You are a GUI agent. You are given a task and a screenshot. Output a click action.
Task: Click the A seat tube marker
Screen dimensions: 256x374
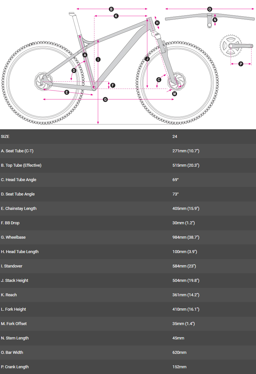pyautogui.click(x=85, y=55)
